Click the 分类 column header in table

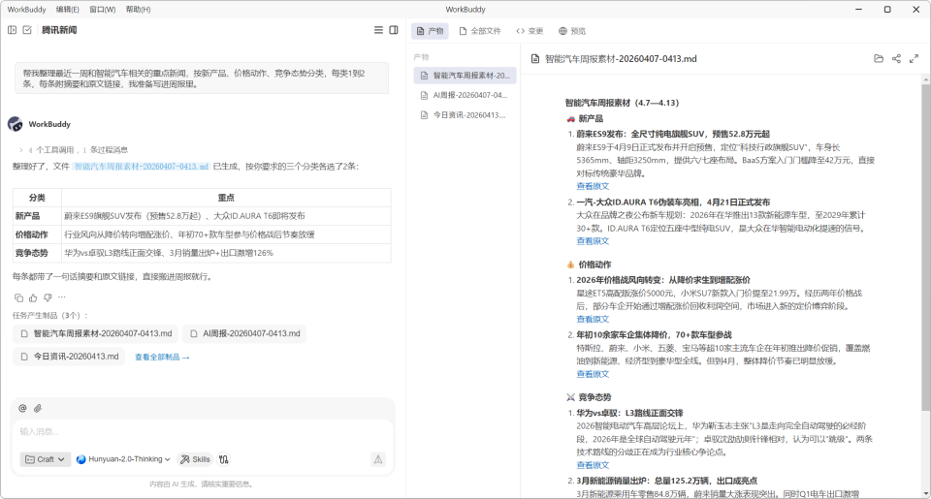coord(37,198)
